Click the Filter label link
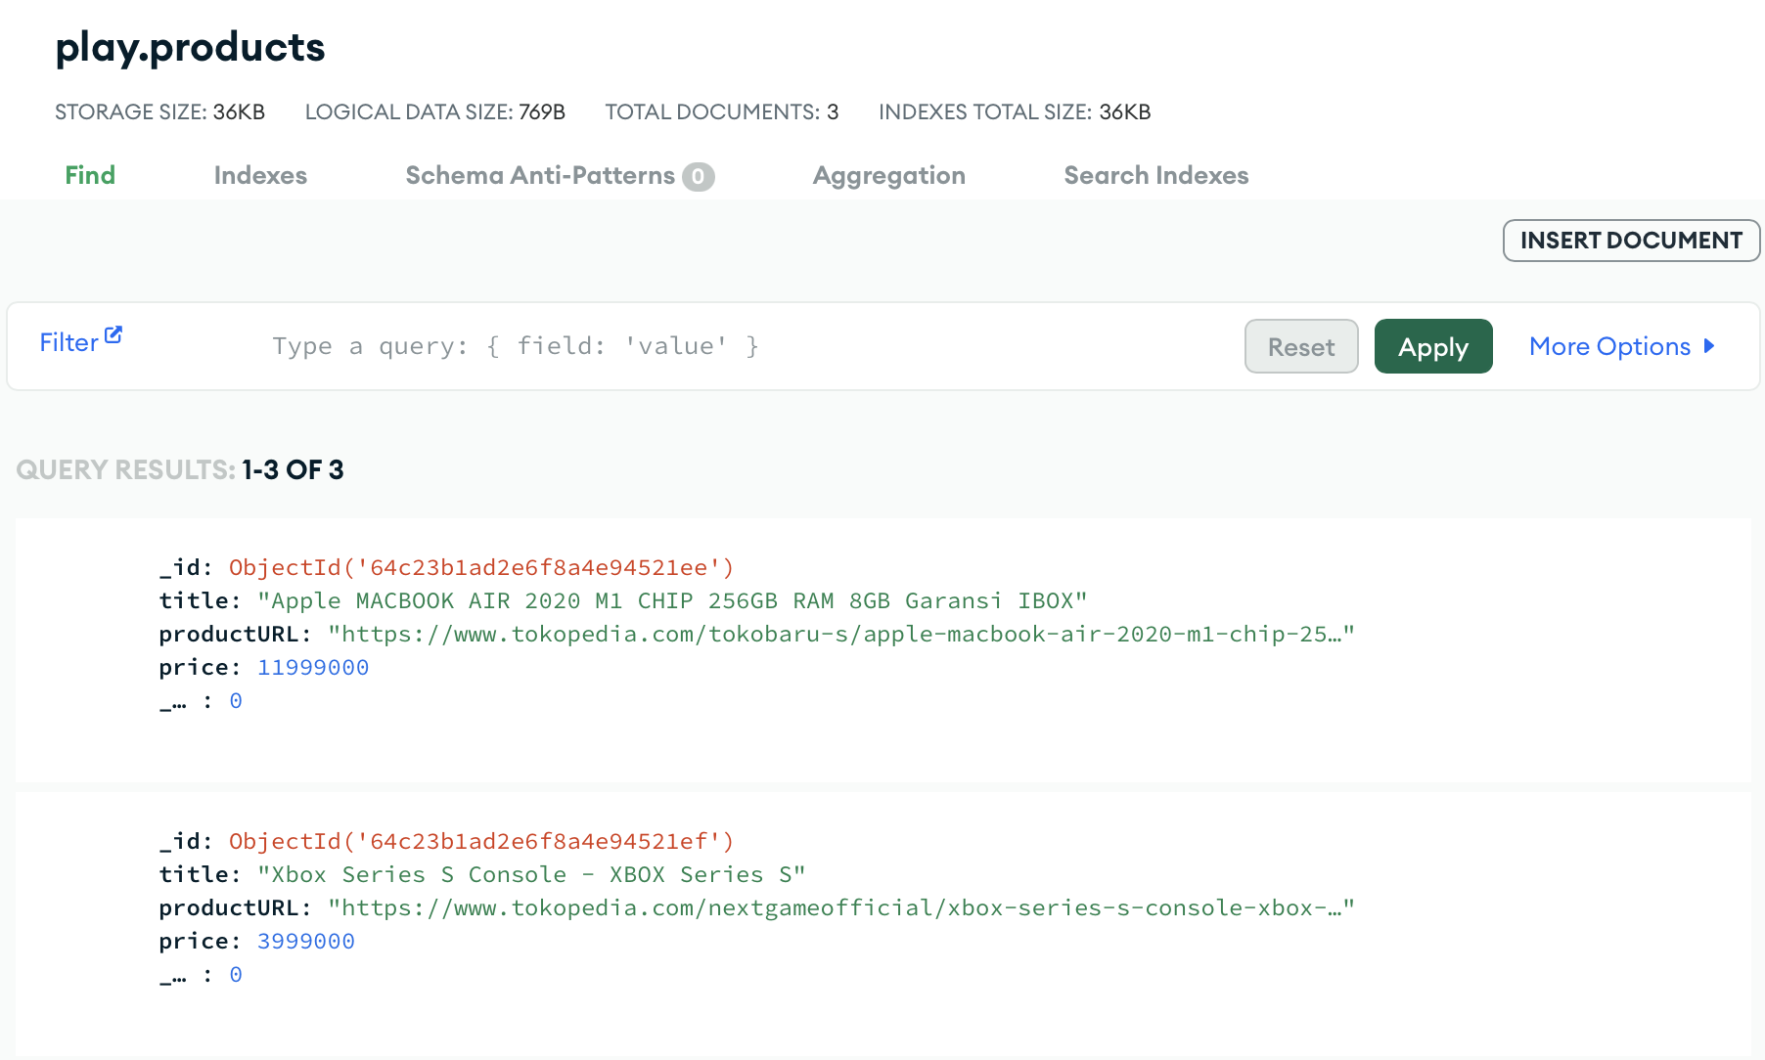The height and width of the screenshot is (1060, 1765). (x=68, y=342)
